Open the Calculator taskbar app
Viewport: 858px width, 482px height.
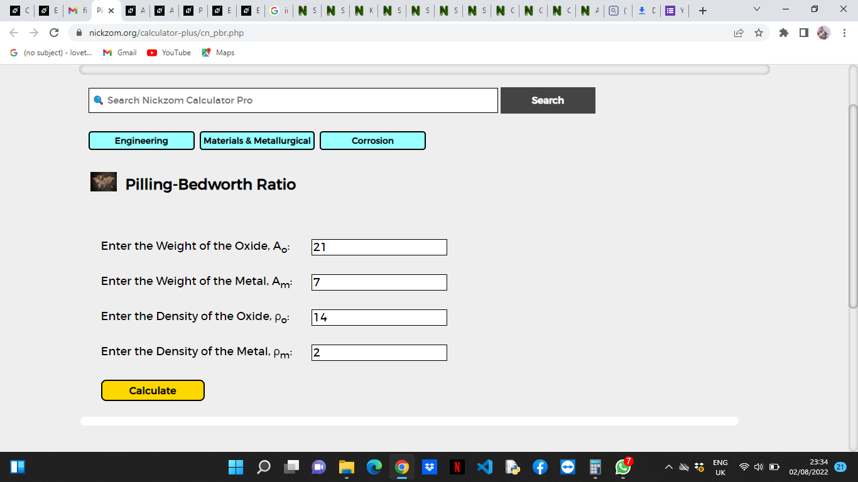click(x=595, y=467)
